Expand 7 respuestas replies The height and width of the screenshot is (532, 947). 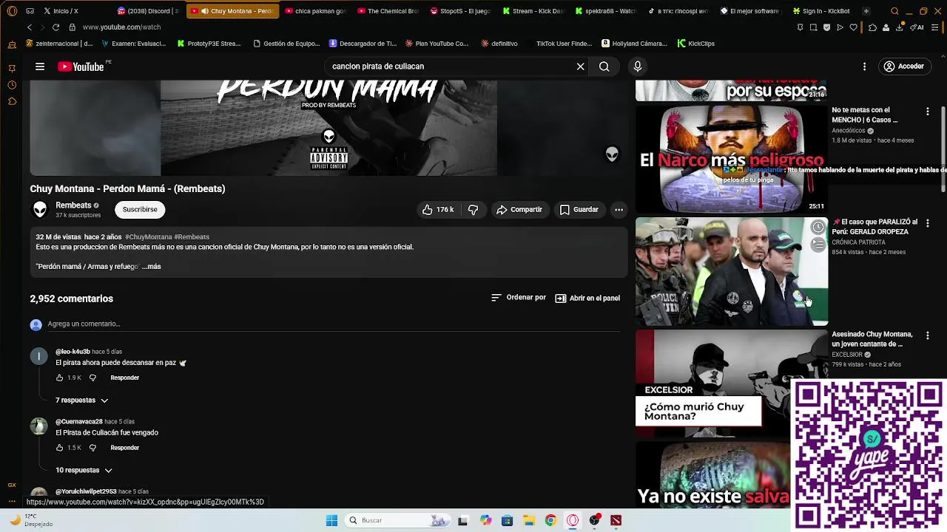click(x=82, y=400)
